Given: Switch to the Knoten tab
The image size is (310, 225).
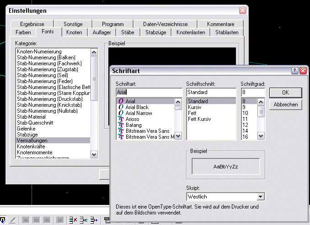Looking at the screenshot, I should [74, 32].
